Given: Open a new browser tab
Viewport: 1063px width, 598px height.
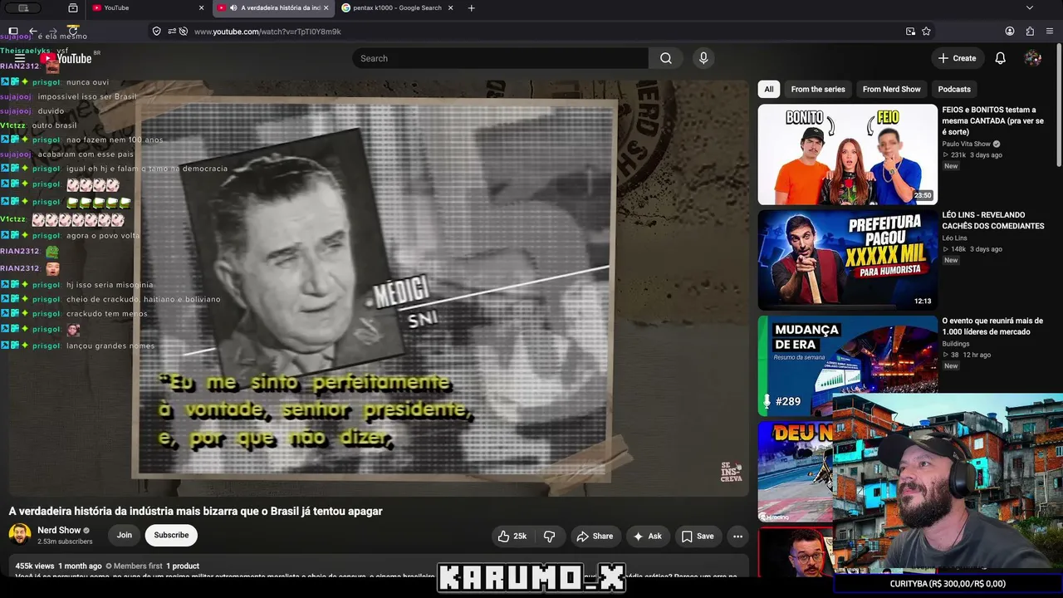Looking at the screenshot, I should tap(471, 8).
